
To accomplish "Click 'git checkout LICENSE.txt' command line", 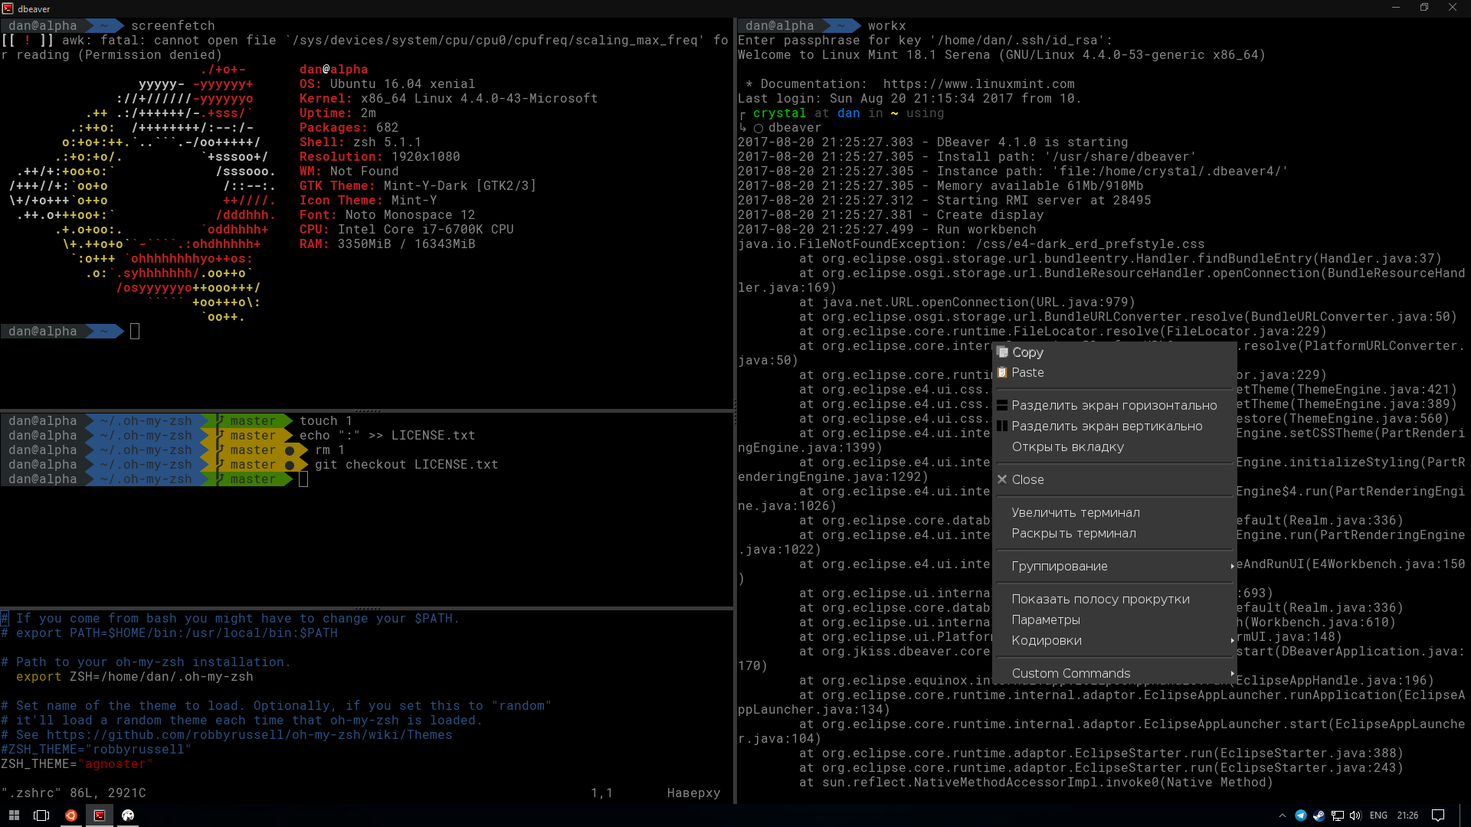I will click(407, 464).
